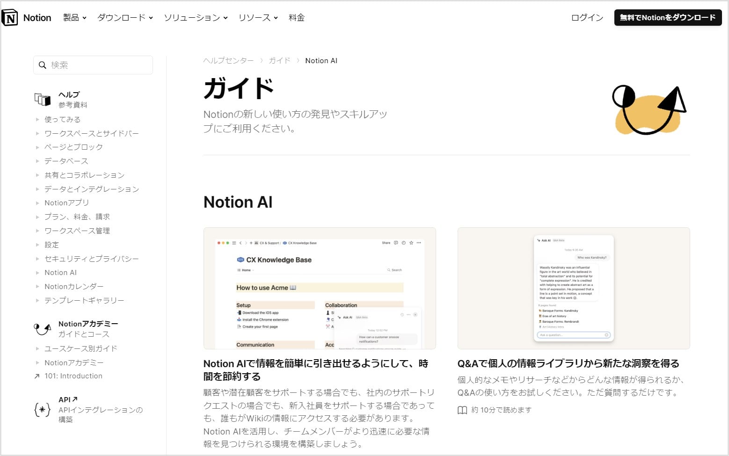The image size is (729, 456).
Task: Expand ワークスペースとサイドバー section
Action: [37, 133]
